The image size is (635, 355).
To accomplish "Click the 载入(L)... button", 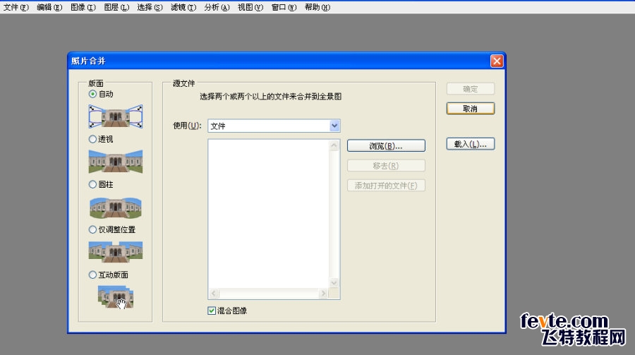I will coord(470,144).
